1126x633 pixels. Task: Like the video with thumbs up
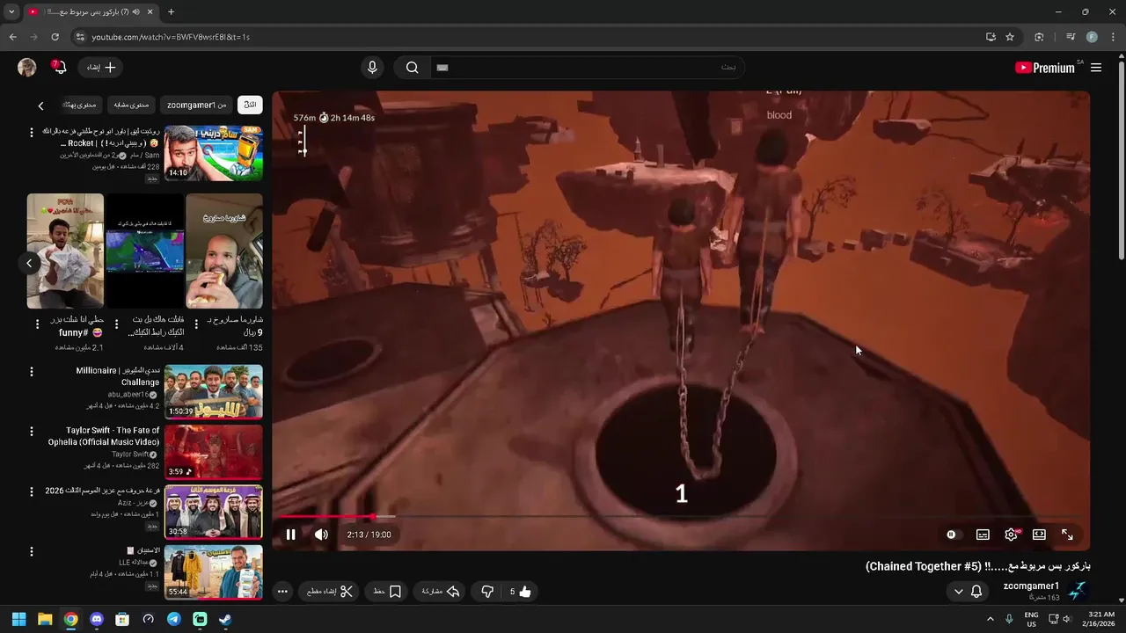click(520, 592)
